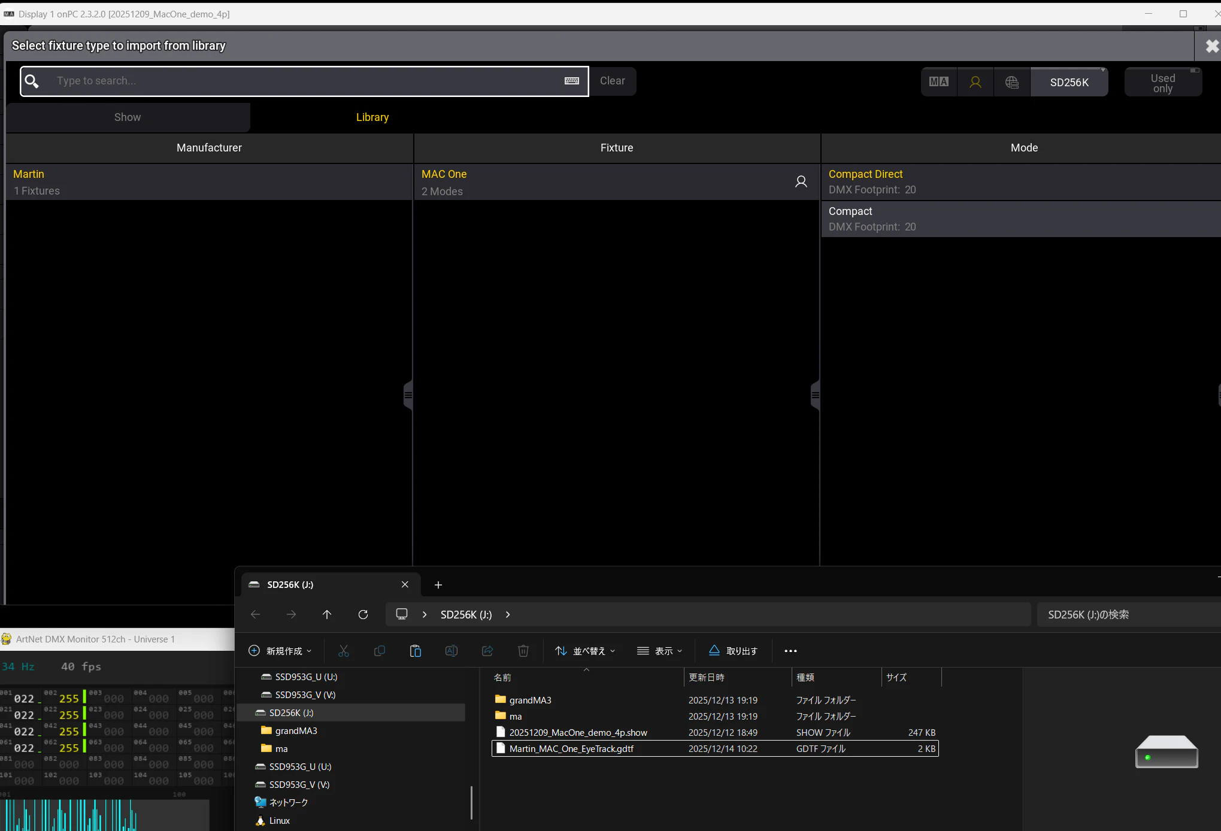Click the Copy icon in Explorer toolbar
The image size is (1221, 831).
tap(380, 651)
